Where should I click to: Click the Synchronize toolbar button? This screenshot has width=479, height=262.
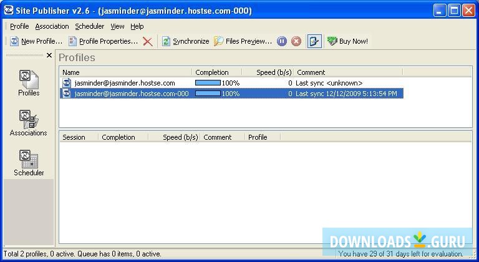185,41
